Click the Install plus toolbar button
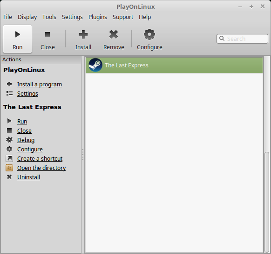 pos(83,39)
